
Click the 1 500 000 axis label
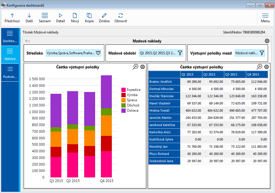click(37, 79)
